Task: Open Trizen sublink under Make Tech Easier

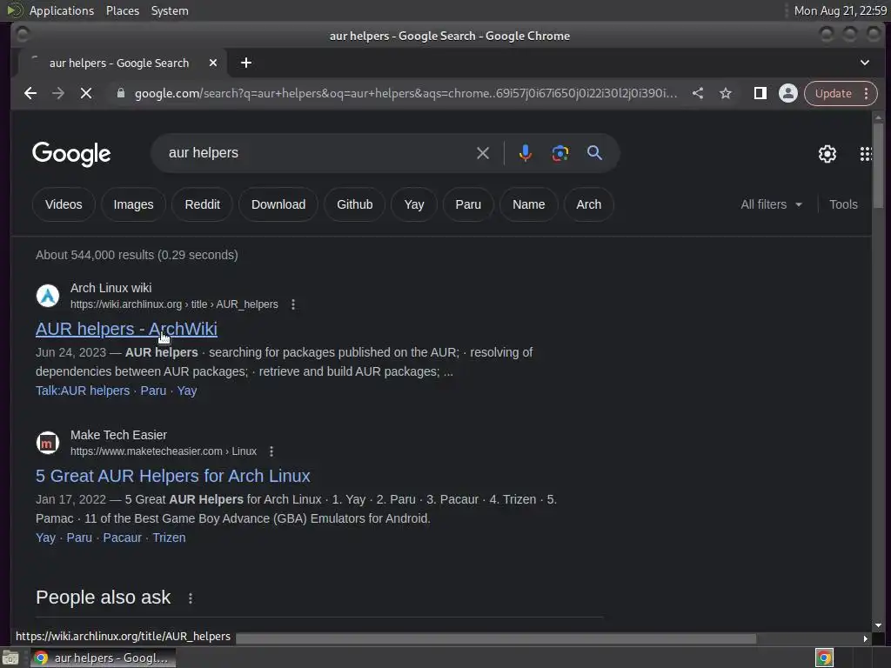Action: point(169,538)
